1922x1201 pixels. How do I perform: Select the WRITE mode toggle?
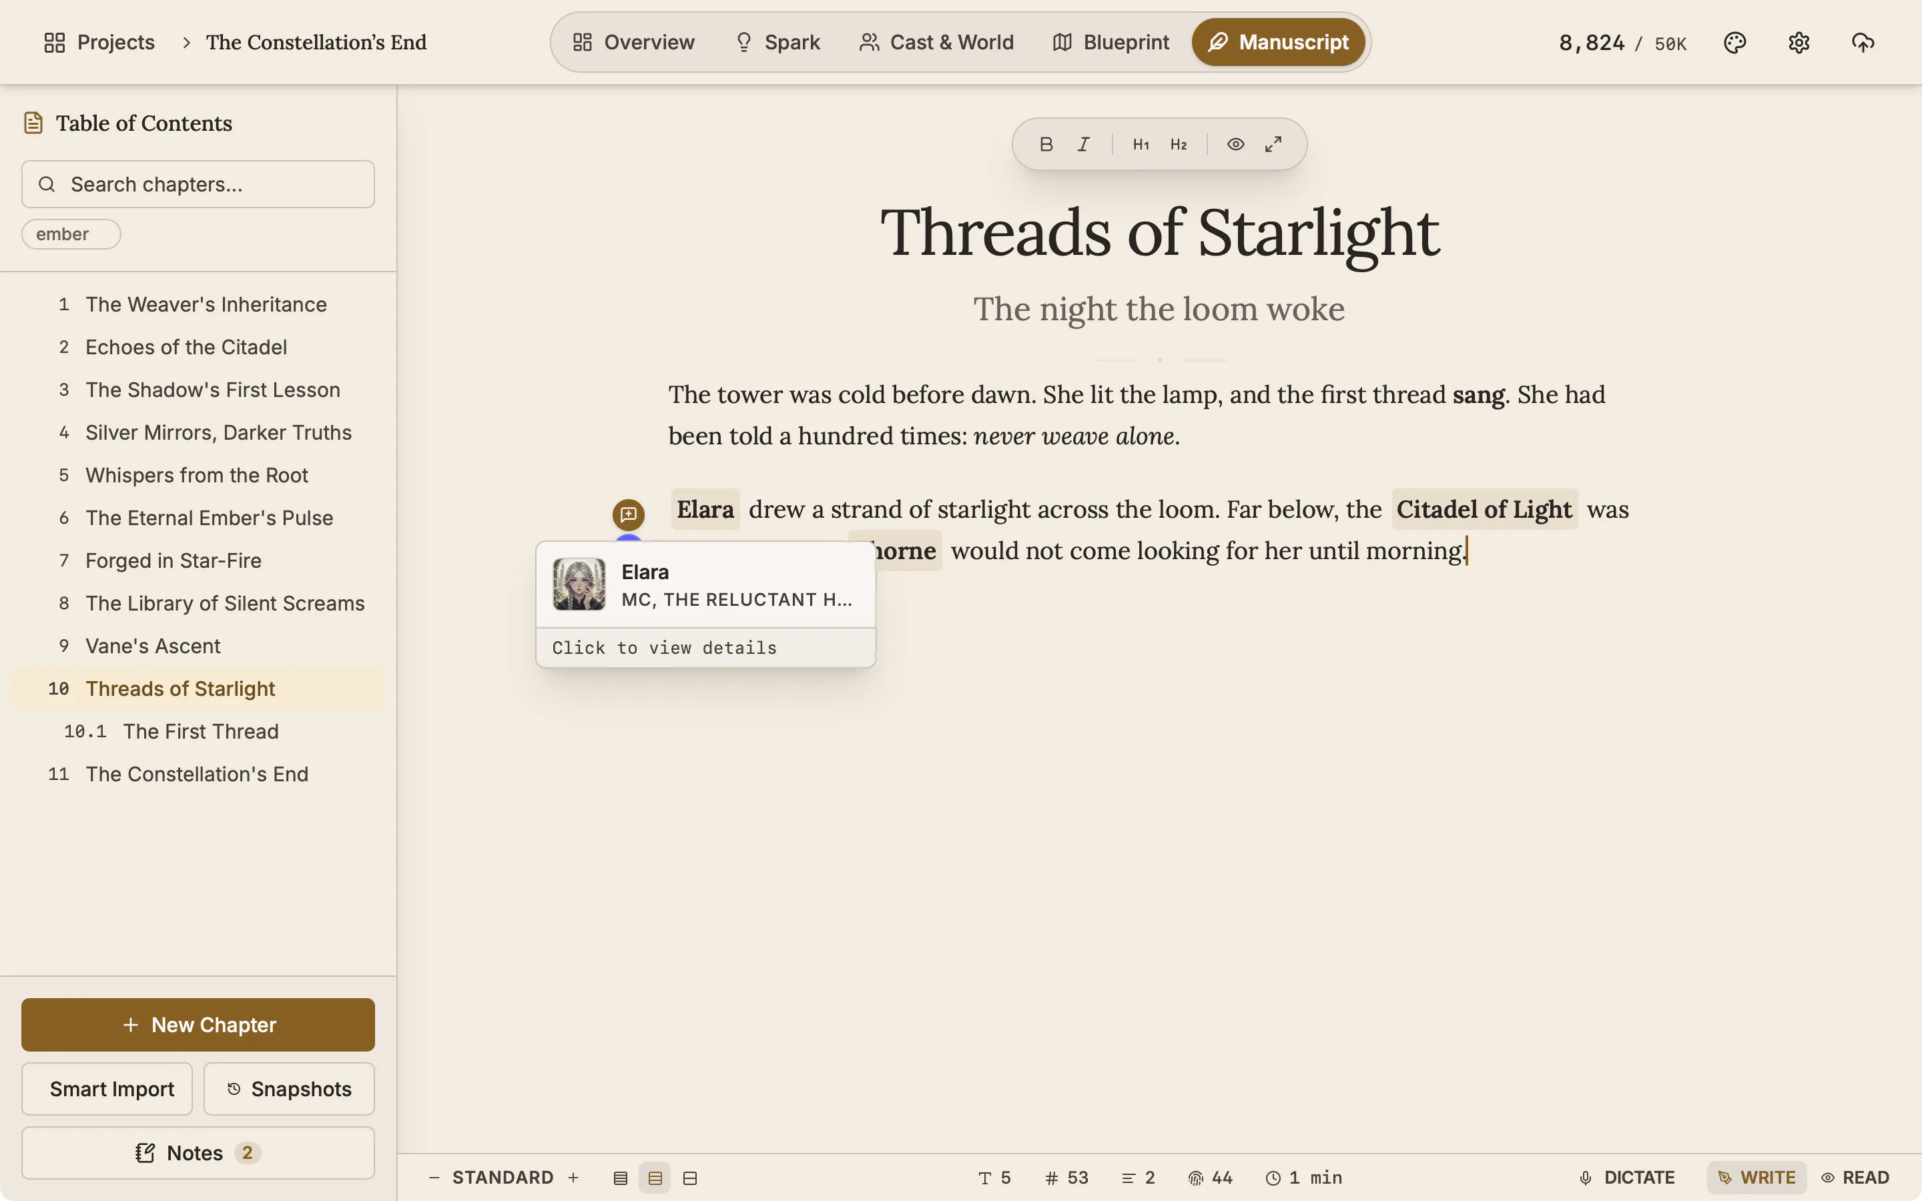(x=1756, y=1177)
